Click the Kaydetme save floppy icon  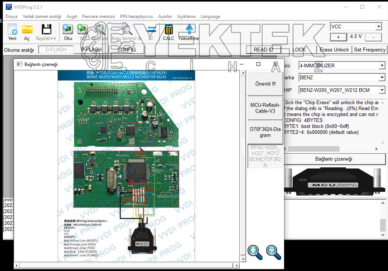[46, 29]
